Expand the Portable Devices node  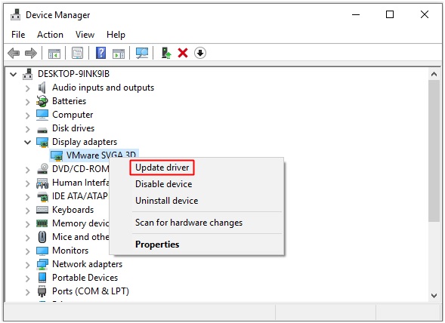click(x=27, y=278)
